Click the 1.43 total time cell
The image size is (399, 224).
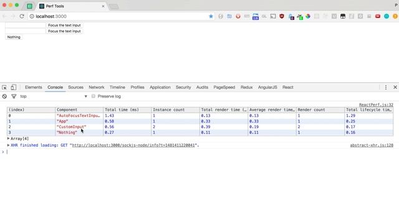tap(127, 116)
